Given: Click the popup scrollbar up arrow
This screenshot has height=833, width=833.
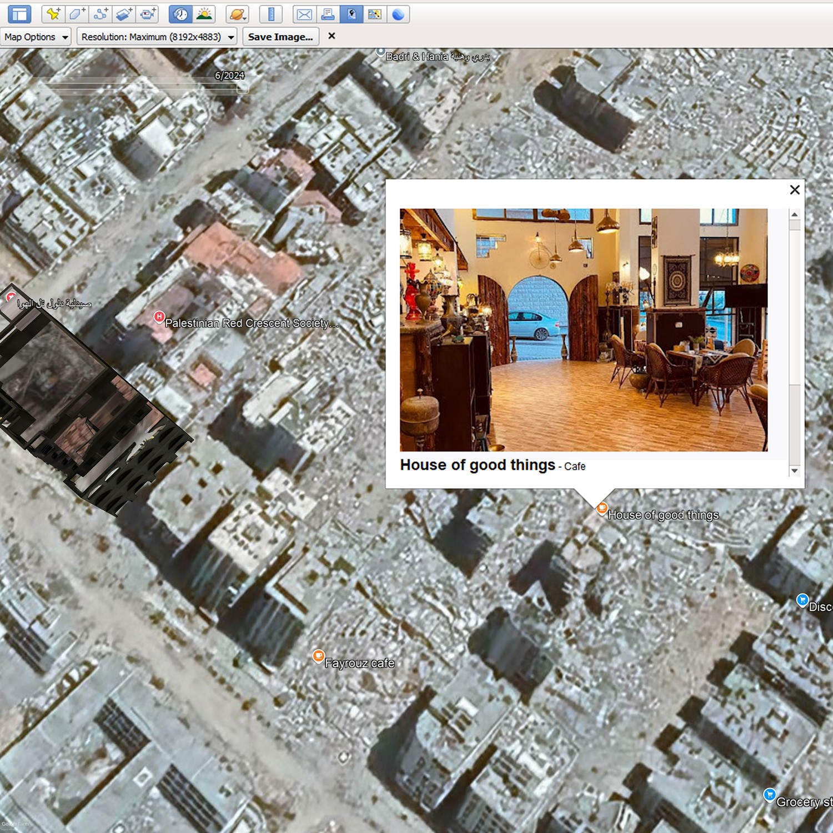Looking at the screenshot, I should (x=795, y=214).
